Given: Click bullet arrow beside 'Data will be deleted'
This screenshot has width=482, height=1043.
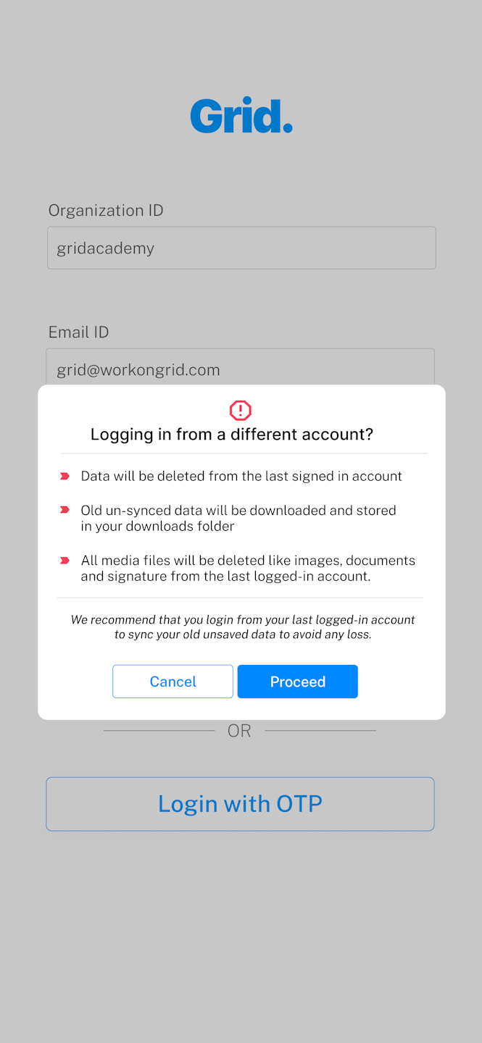Looking at the screenshot, I should click(65, 477).
